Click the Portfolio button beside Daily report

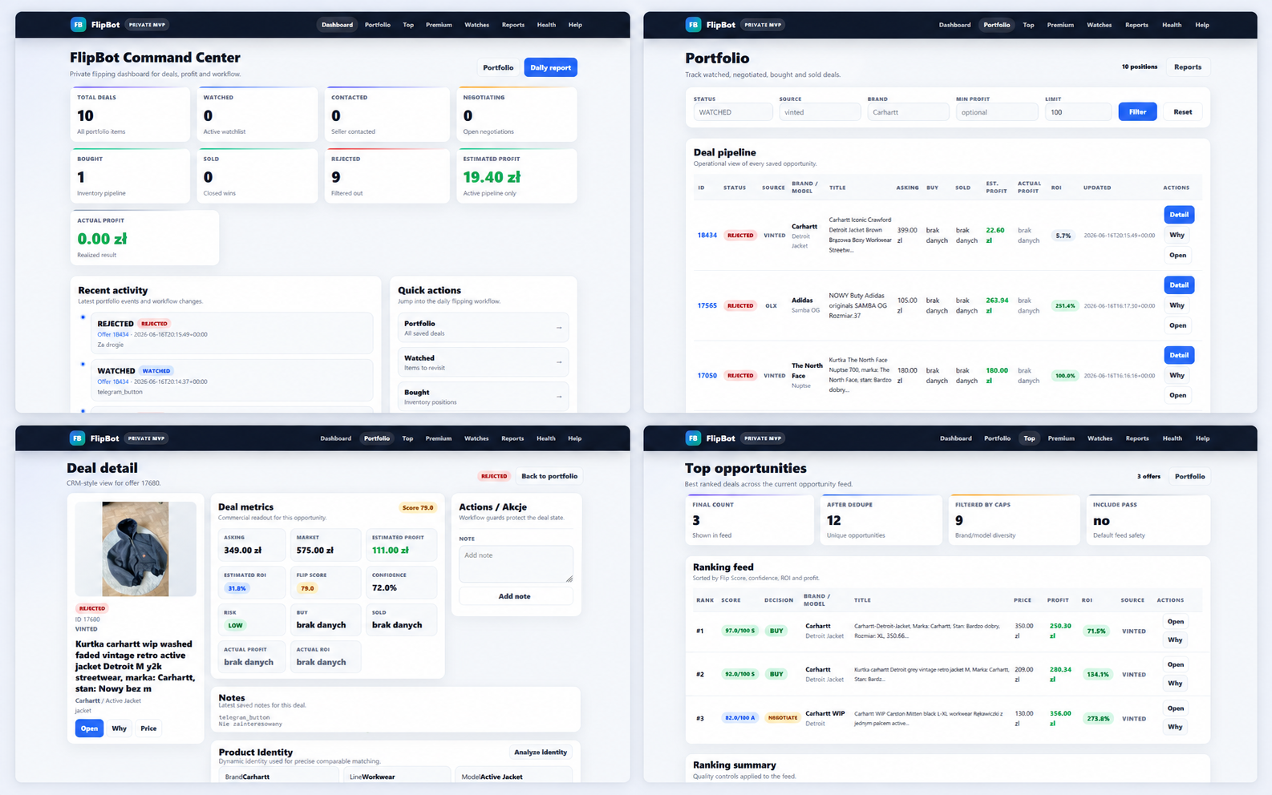click(498, 67)
